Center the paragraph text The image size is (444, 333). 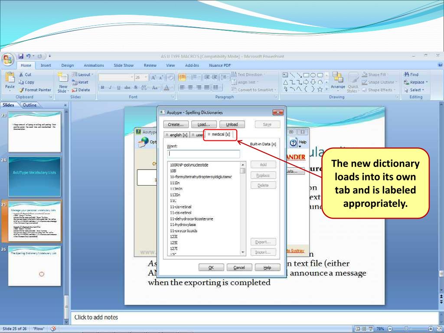191,88
